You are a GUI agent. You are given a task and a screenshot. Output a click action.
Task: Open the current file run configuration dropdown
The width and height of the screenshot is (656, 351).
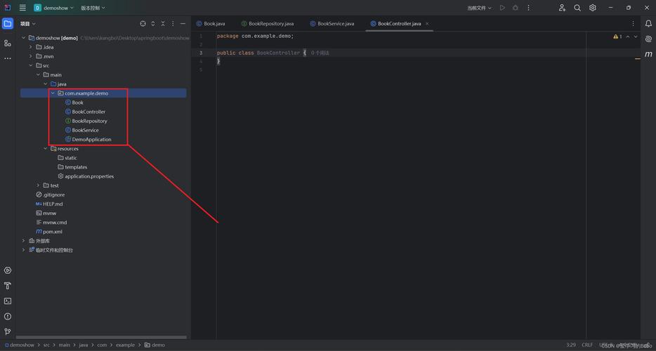click(x=480, y=8)
